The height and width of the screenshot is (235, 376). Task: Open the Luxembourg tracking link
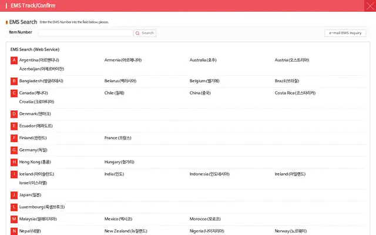[42, 207]
